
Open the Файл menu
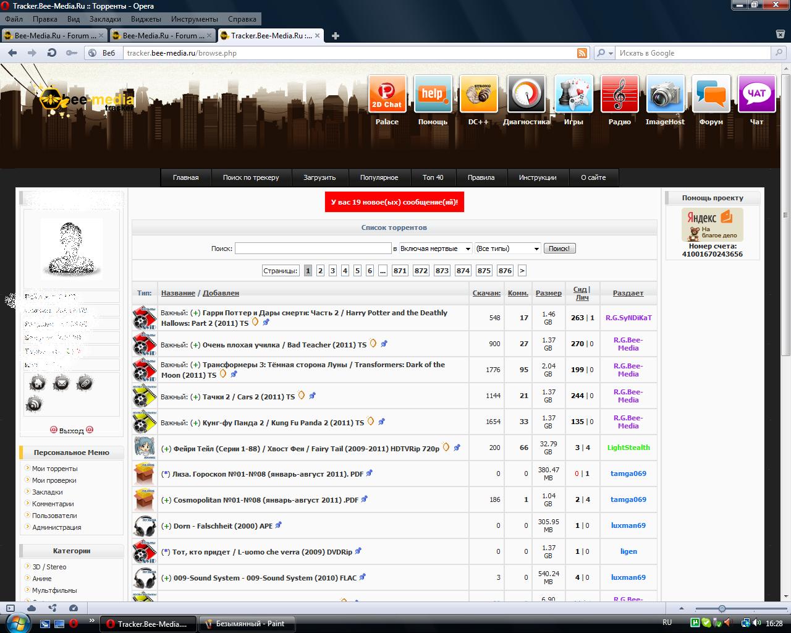pos(14,19)
